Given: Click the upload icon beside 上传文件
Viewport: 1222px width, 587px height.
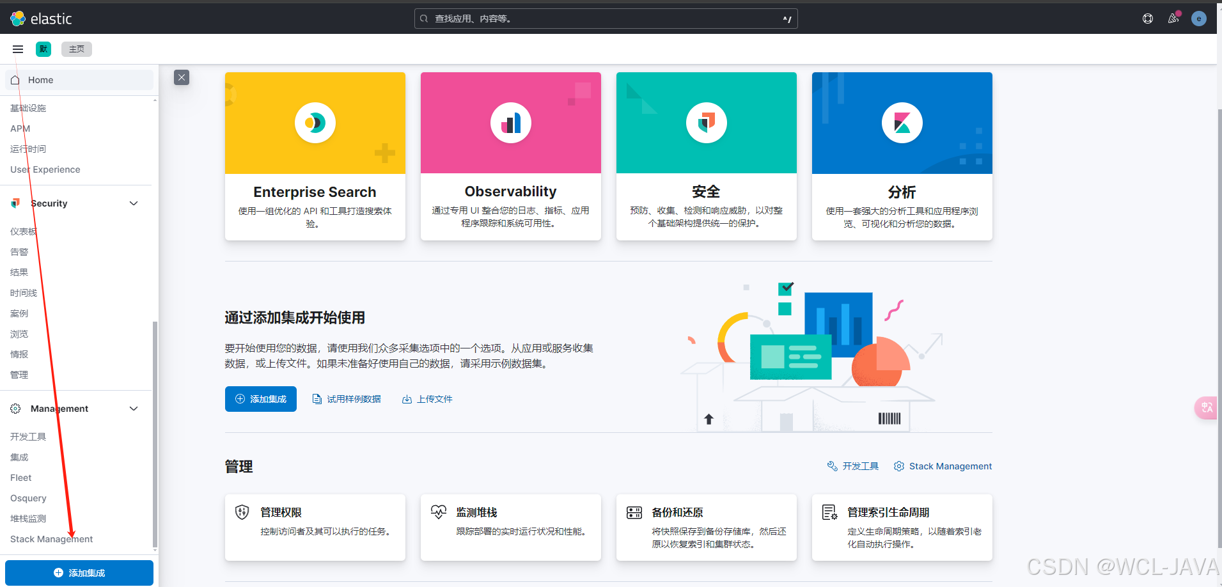Looking at the screenshot, I should pyautogui.click(x=407, y=399).
